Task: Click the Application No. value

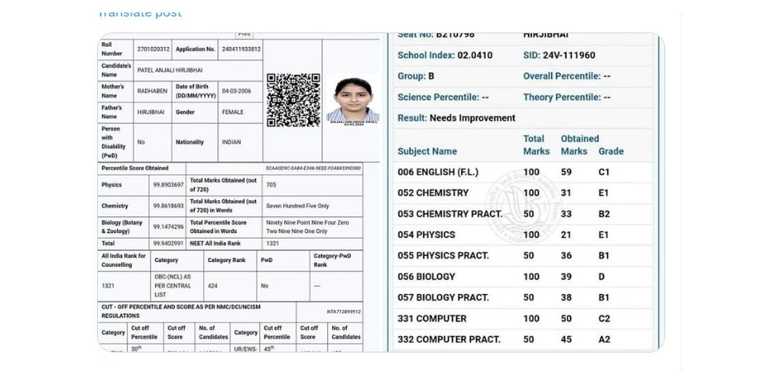Action: point(241,49)
